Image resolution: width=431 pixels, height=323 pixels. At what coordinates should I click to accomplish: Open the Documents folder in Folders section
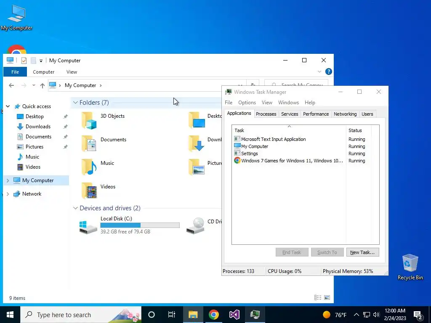click(89, 144)
